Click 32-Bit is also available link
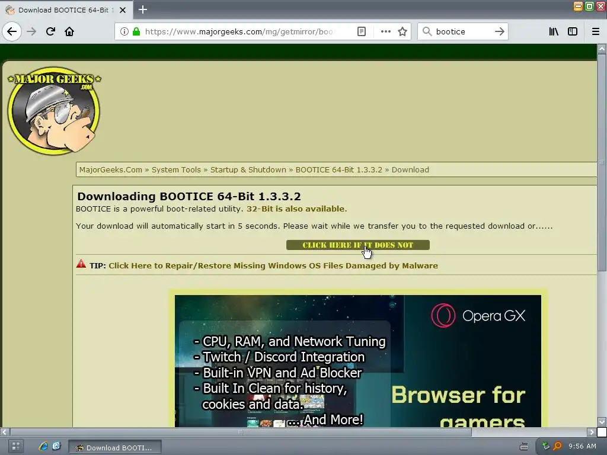 point(296,209)
